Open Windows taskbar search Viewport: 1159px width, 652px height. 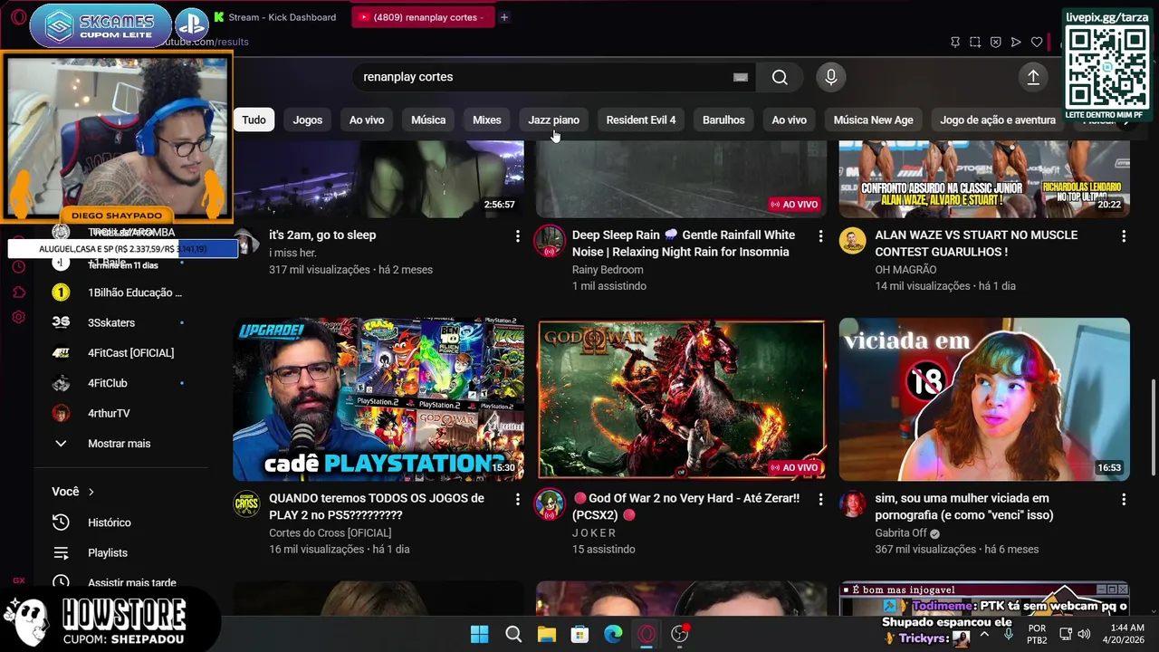point(513,634)
